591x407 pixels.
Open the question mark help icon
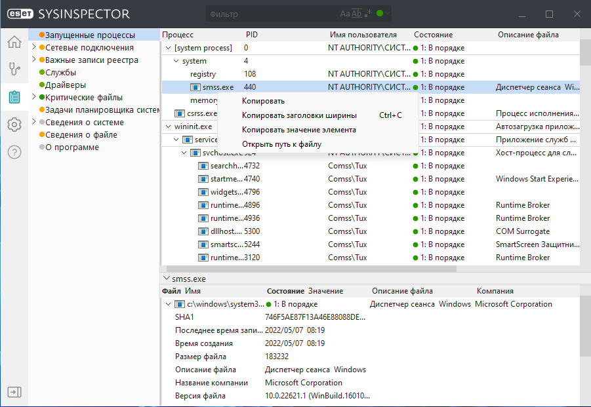[x=14, y=152]
